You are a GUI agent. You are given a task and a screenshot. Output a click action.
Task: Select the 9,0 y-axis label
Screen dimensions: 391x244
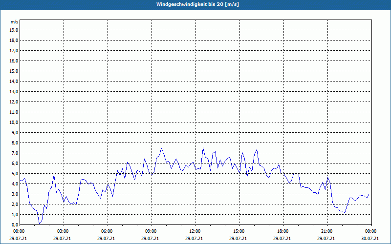pos(15,132)
